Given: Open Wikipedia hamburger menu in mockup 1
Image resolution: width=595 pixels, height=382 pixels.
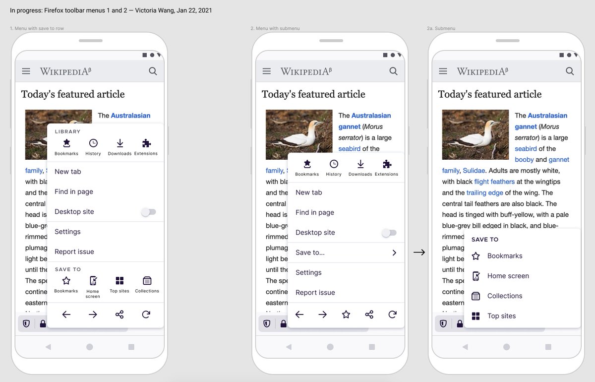Looking at the screenshot, I should pyautogui.click(x=26, y=71).
